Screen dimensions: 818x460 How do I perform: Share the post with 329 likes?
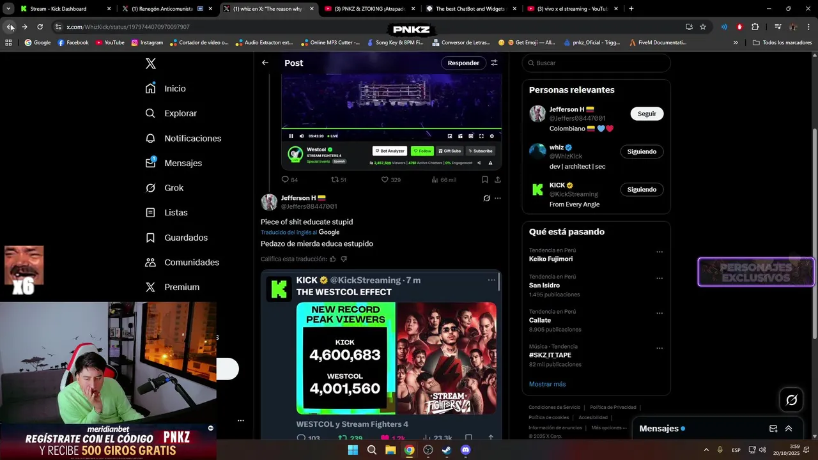[x=498, y=180]
